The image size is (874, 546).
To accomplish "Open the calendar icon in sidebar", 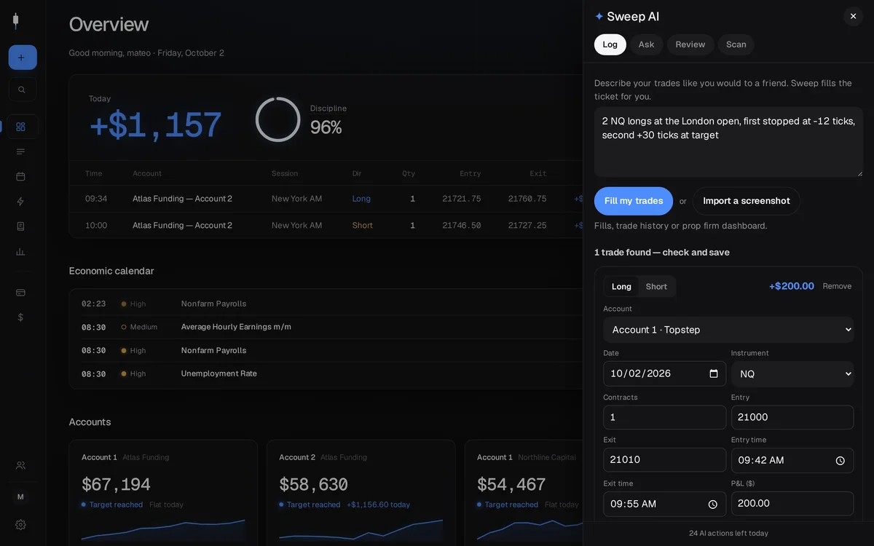I will click(20, 176).
